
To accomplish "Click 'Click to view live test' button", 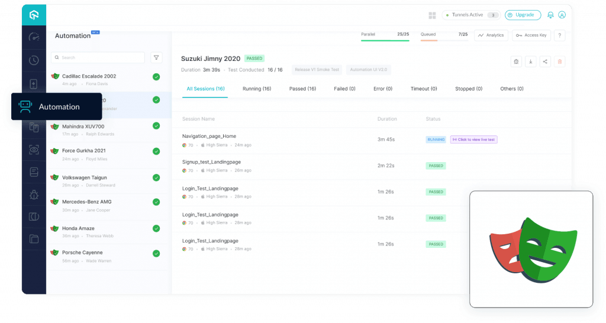I will 474,140.
